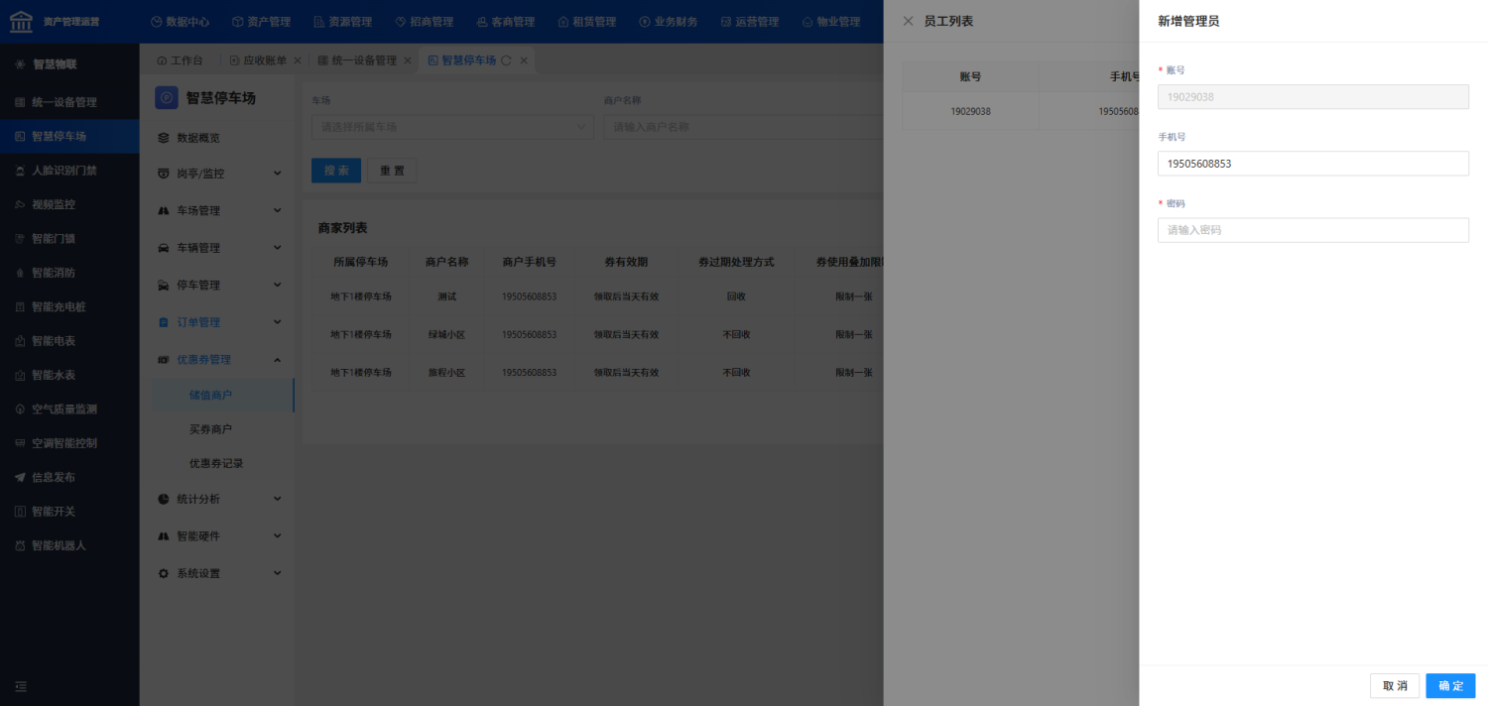Viewport: 1488px width, 706px height.
Task: Click the 统一设备管理 sidebar icon
Action: click(x=20, y=102)
